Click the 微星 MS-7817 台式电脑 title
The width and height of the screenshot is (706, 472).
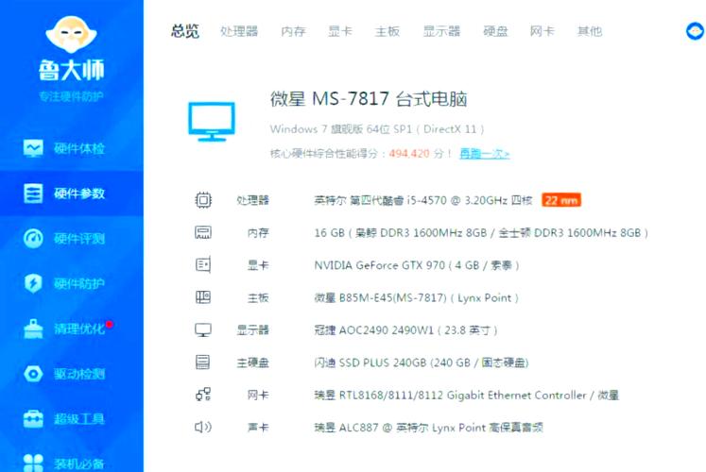[x=369, y=99]
